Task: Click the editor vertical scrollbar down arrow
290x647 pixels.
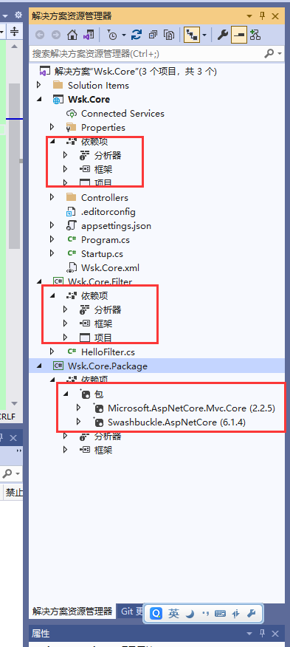Action: click(15, 403)
